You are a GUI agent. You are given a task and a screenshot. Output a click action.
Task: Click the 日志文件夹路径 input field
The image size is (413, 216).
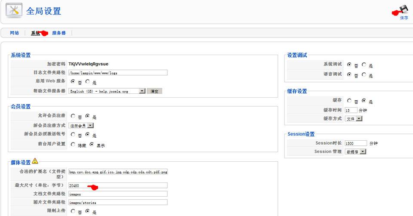117,73
